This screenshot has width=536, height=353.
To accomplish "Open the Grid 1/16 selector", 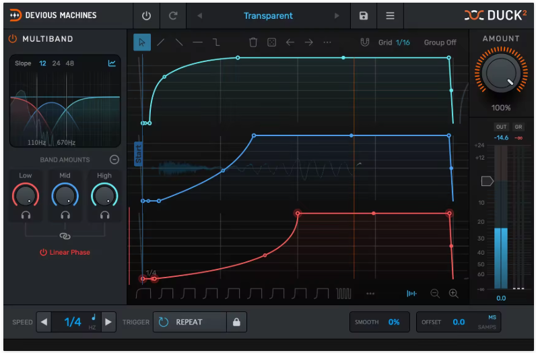I will (394, 42).
